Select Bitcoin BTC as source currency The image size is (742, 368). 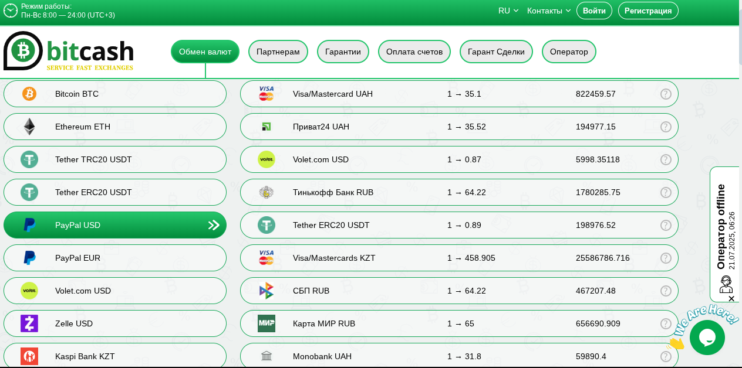click(x=115, y=94)
